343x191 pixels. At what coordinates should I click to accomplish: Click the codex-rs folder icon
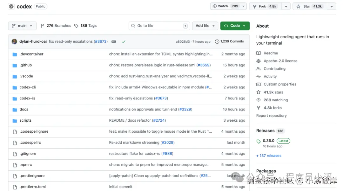click(x=15, y=99)
